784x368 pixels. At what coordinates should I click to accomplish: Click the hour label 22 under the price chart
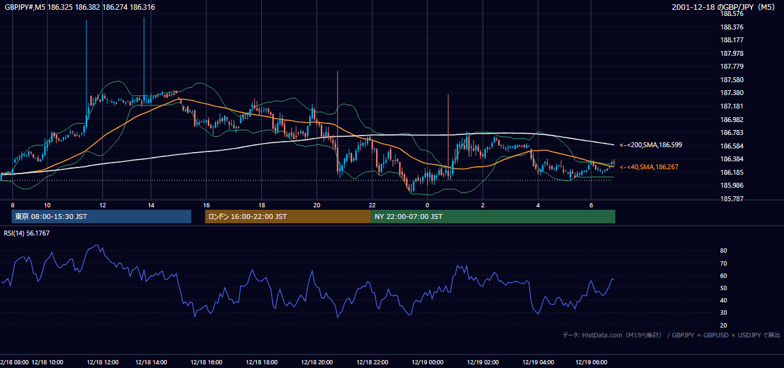point(372,205)
